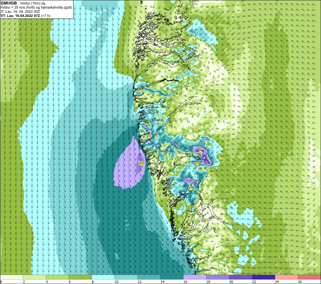The image size is (321, 284).
Task: Click the yellow 28 peak gust label
Action: tap(200, 150)
